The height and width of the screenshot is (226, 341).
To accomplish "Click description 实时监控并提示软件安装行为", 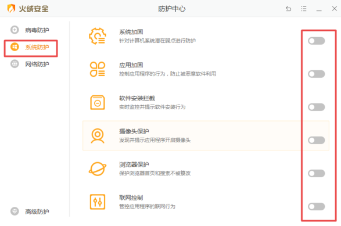I will [152, 107].
